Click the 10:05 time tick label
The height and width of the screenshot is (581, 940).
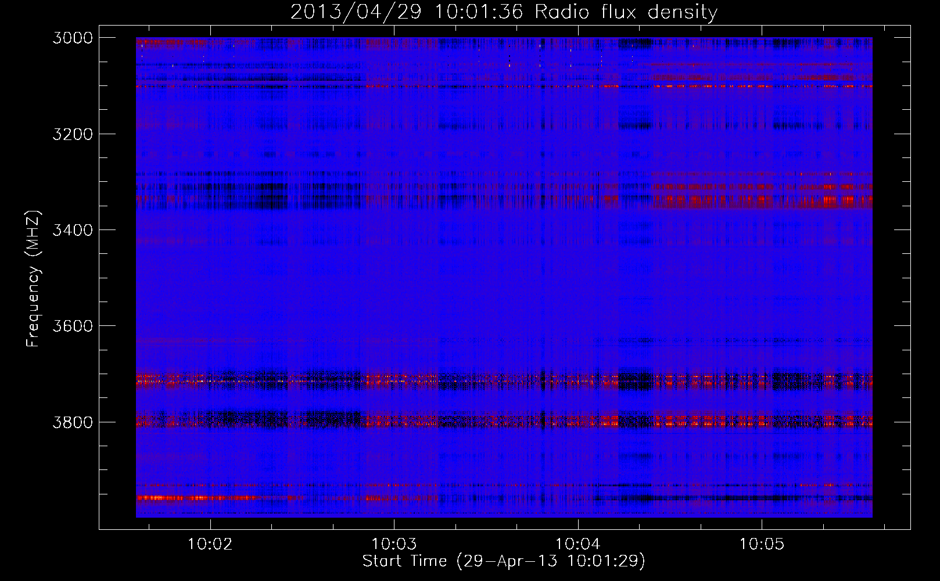(x=762, y=544)
